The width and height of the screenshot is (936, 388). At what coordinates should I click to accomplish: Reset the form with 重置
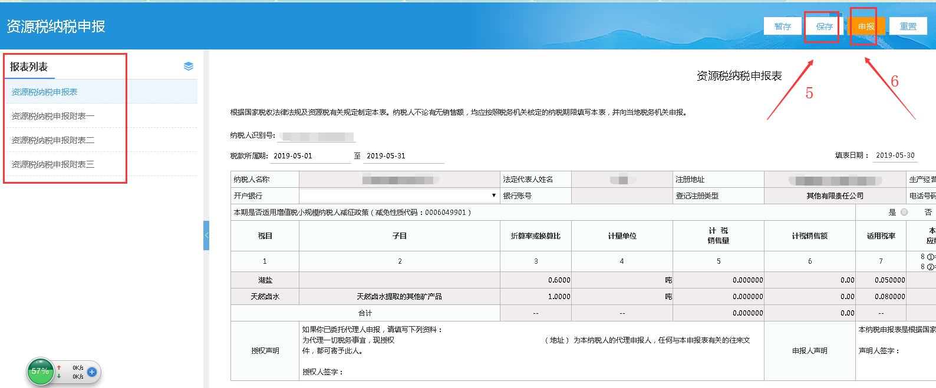[x=908, y=26]
